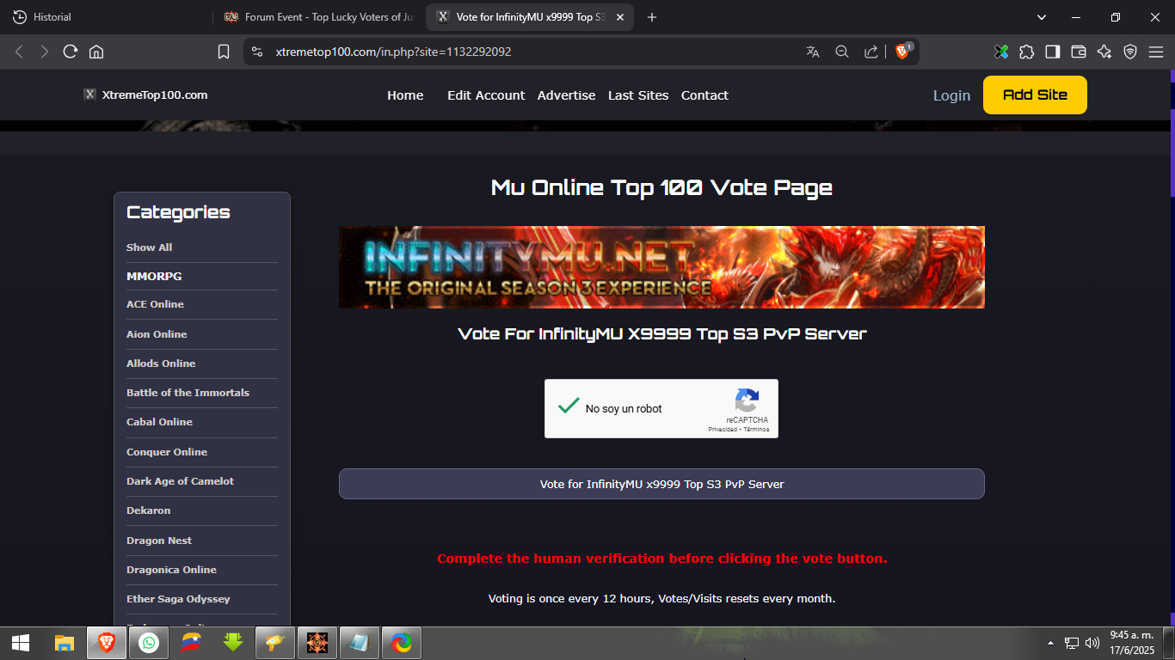Click the browser forward arrow
This screenshot has height=660, width=1175.
pyautogui.click(x=45, y=52)
